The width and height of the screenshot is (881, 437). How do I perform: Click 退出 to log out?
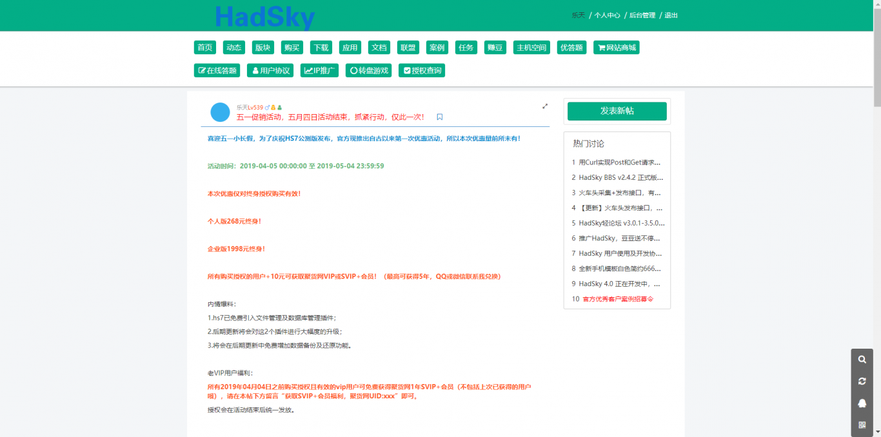671,15
